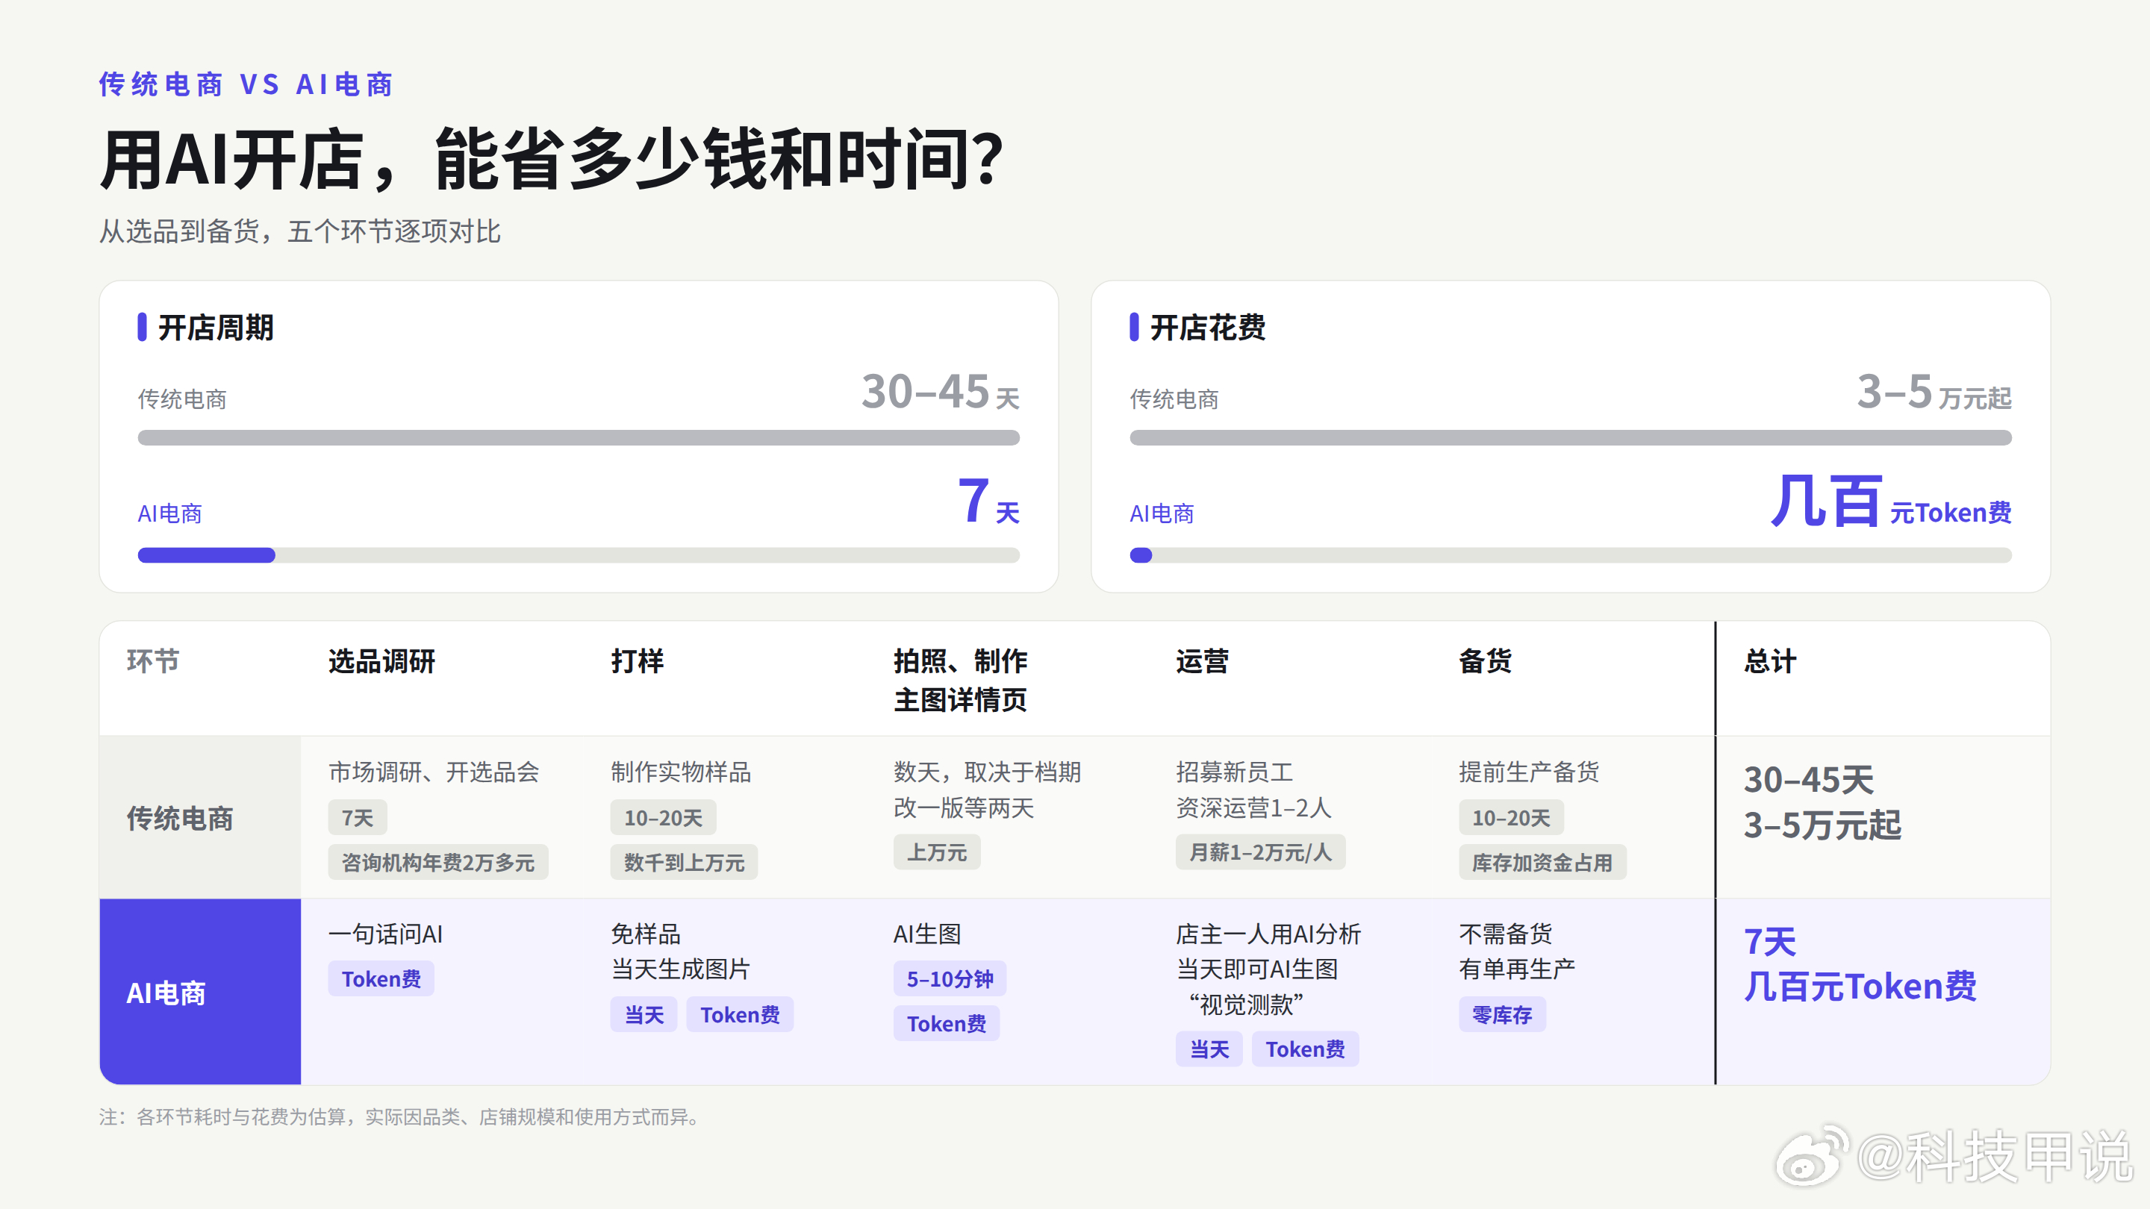Click the 'Token费' tag under 一句话问AI

click(381, 978)
